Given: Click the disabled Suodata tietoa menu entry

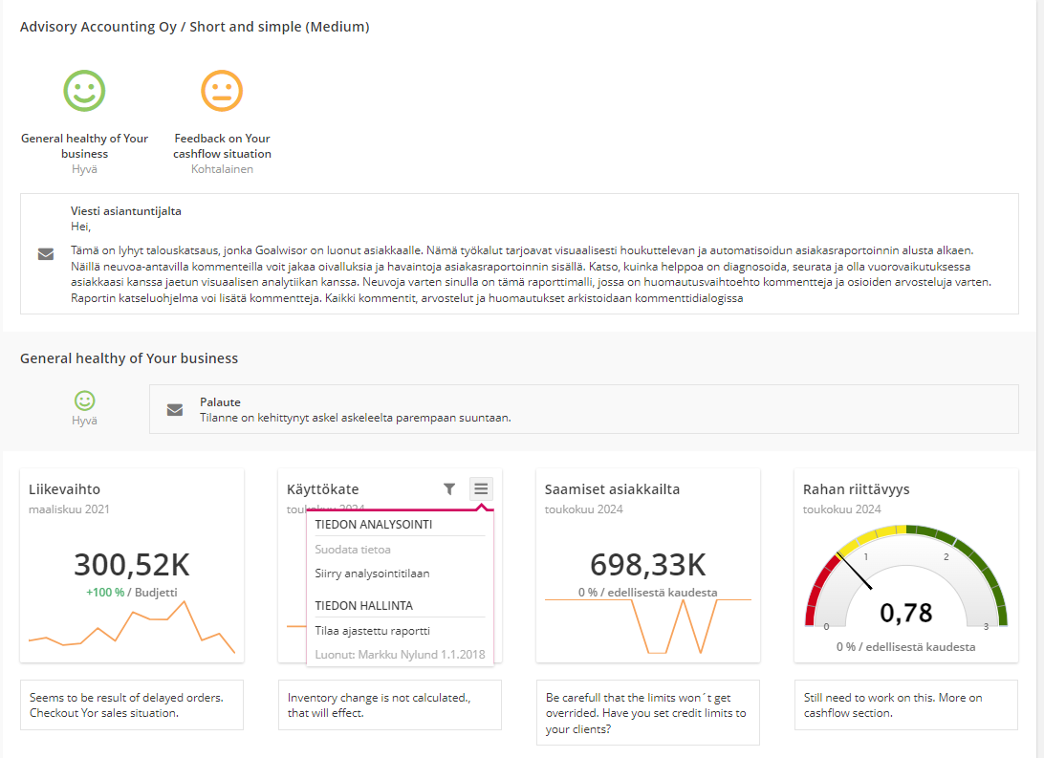Looking at the screenshot, I should click(x=353, y=550).
